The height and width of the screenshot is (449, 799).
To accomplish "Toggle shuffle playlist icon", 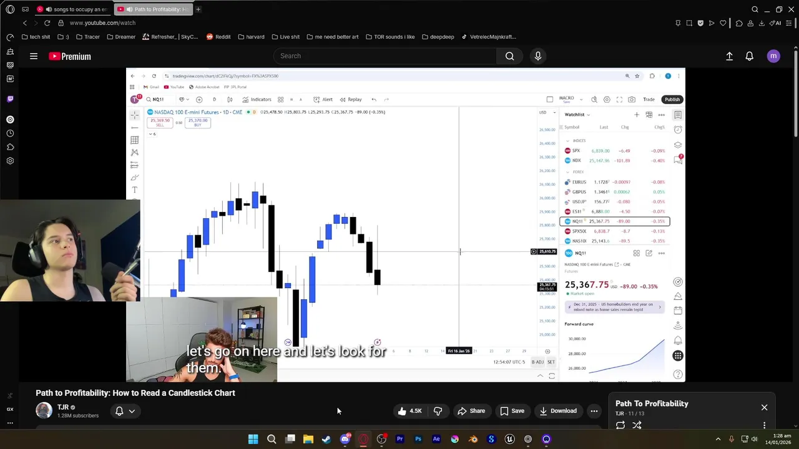I will pos(637,425).
